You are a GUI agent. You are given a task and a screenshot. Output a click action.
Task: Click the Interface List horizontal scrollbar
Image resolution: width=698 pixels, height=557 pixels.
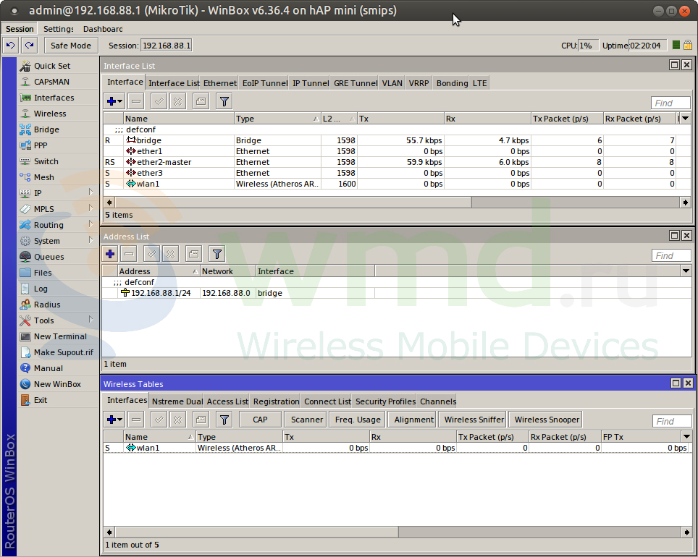tap(293, 203)
